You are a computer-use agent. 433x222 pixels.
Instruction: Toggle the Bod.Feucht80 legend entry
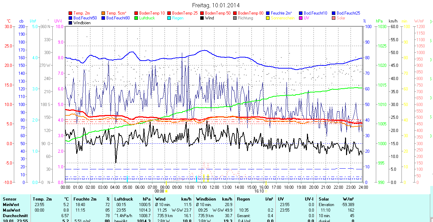pos(118,18)
